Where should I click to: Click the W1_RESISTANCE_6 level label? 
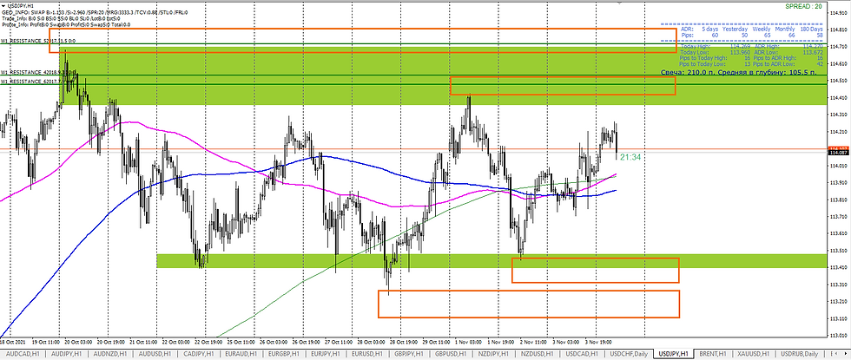30,82
